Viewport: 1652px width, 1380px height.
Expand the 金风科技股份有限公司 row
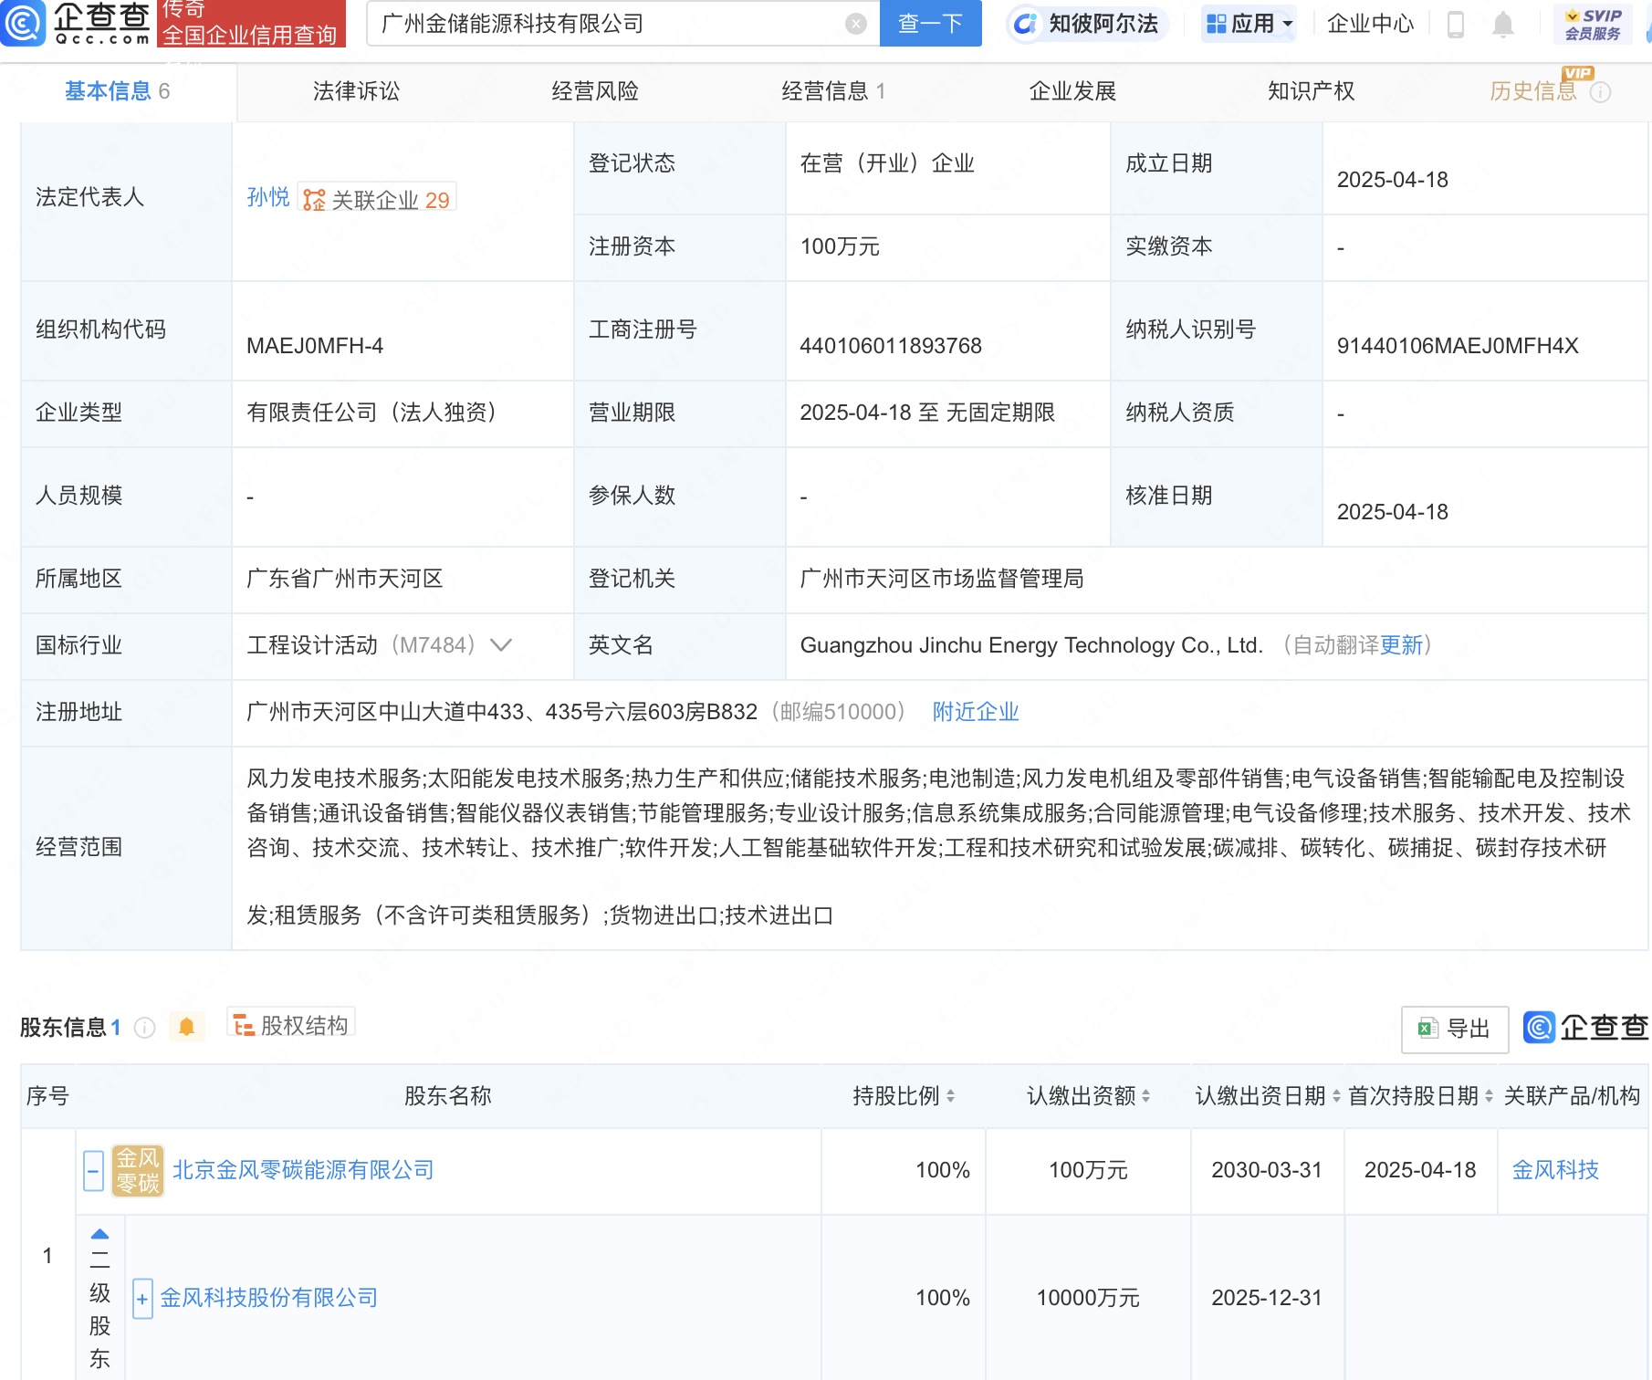142,1298
